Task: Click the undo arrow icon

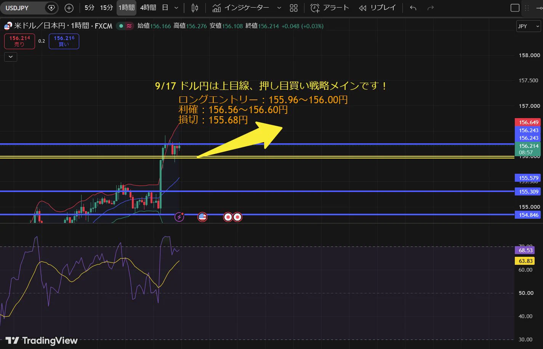Action: 413,8
